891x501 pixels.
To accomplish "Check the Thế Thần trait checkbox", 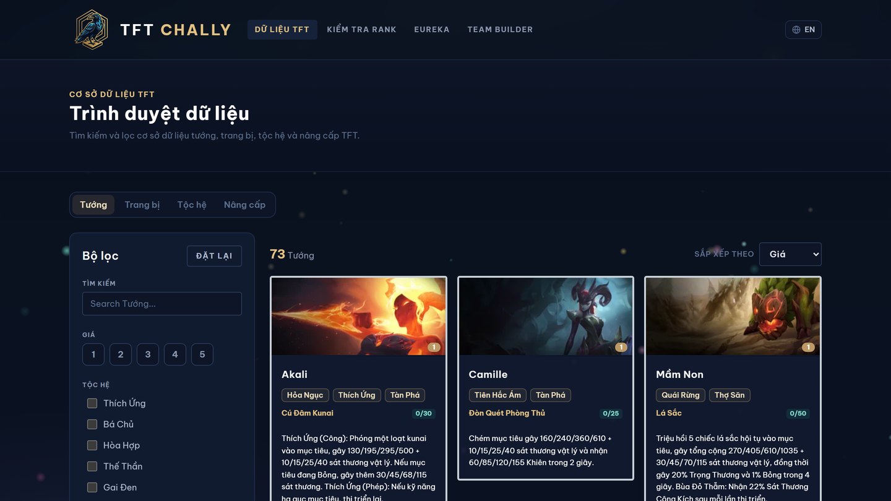I will [x=92, y=466].
